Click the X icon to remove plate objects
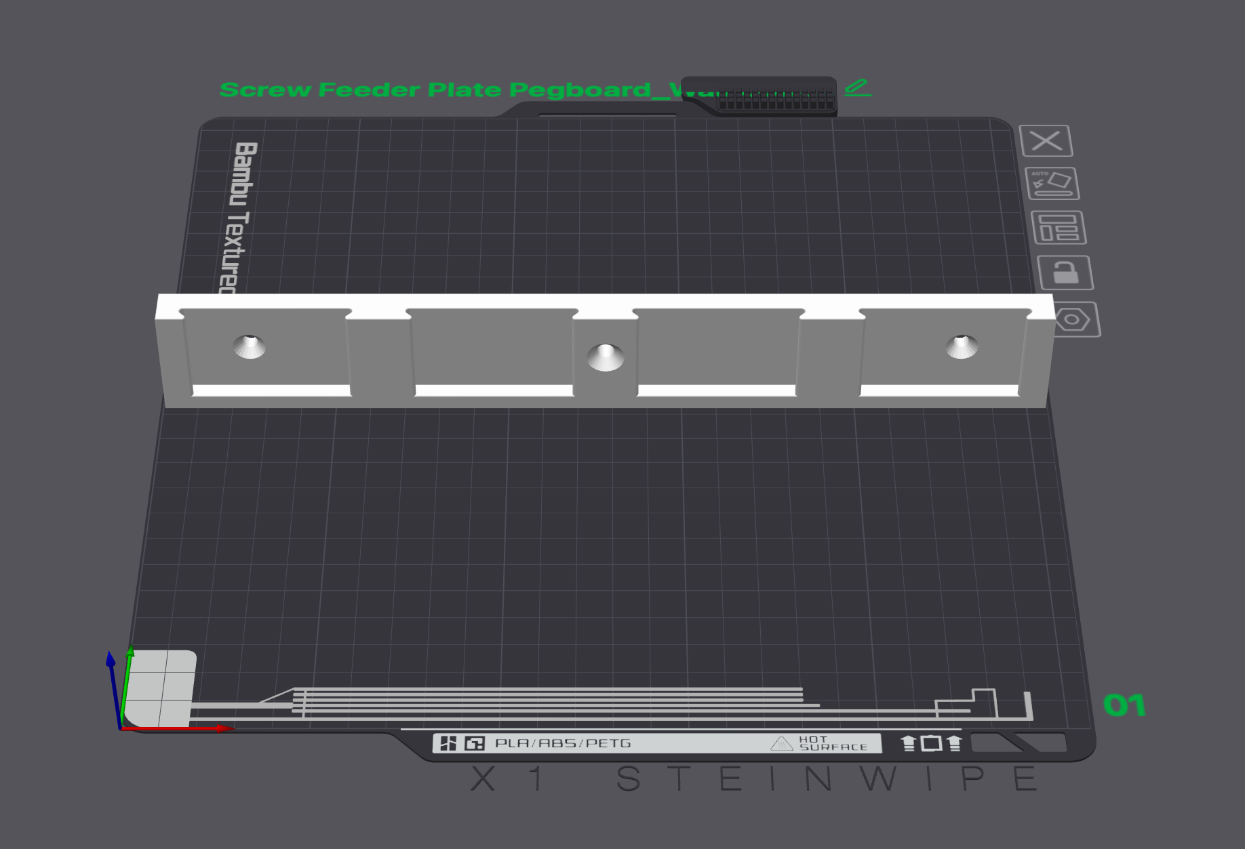The height and width of the screenshot is (849, 1245). click(1046, 141)
